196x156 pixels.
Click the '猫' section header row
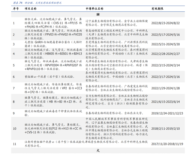click(98, 14)
